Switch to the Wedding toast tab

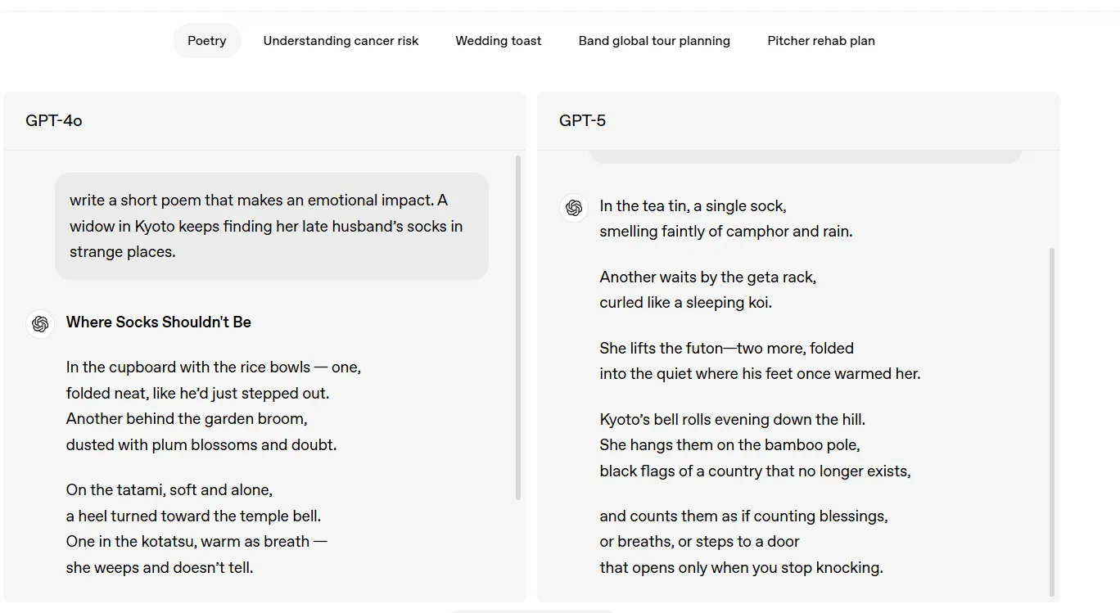click(498, 40)
